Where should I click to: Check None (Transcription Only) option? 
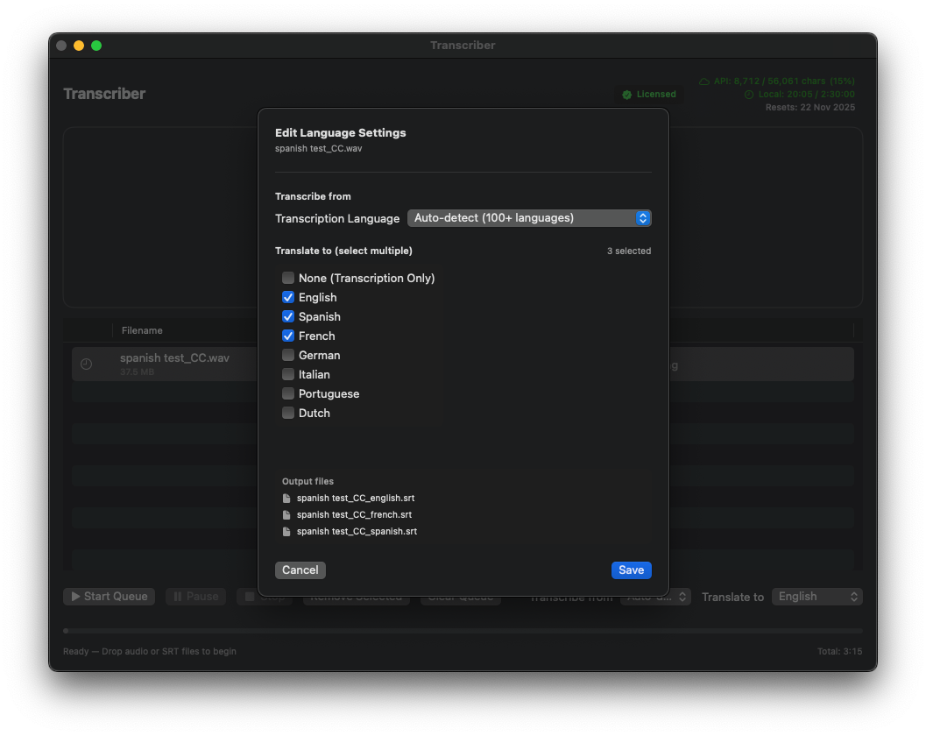288,279
